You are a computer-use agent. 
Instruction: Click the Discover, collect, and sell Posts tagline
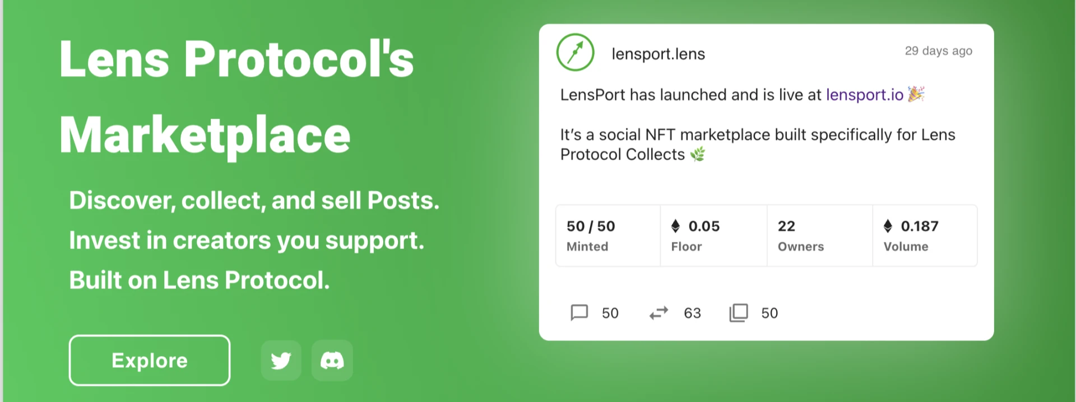254,200
